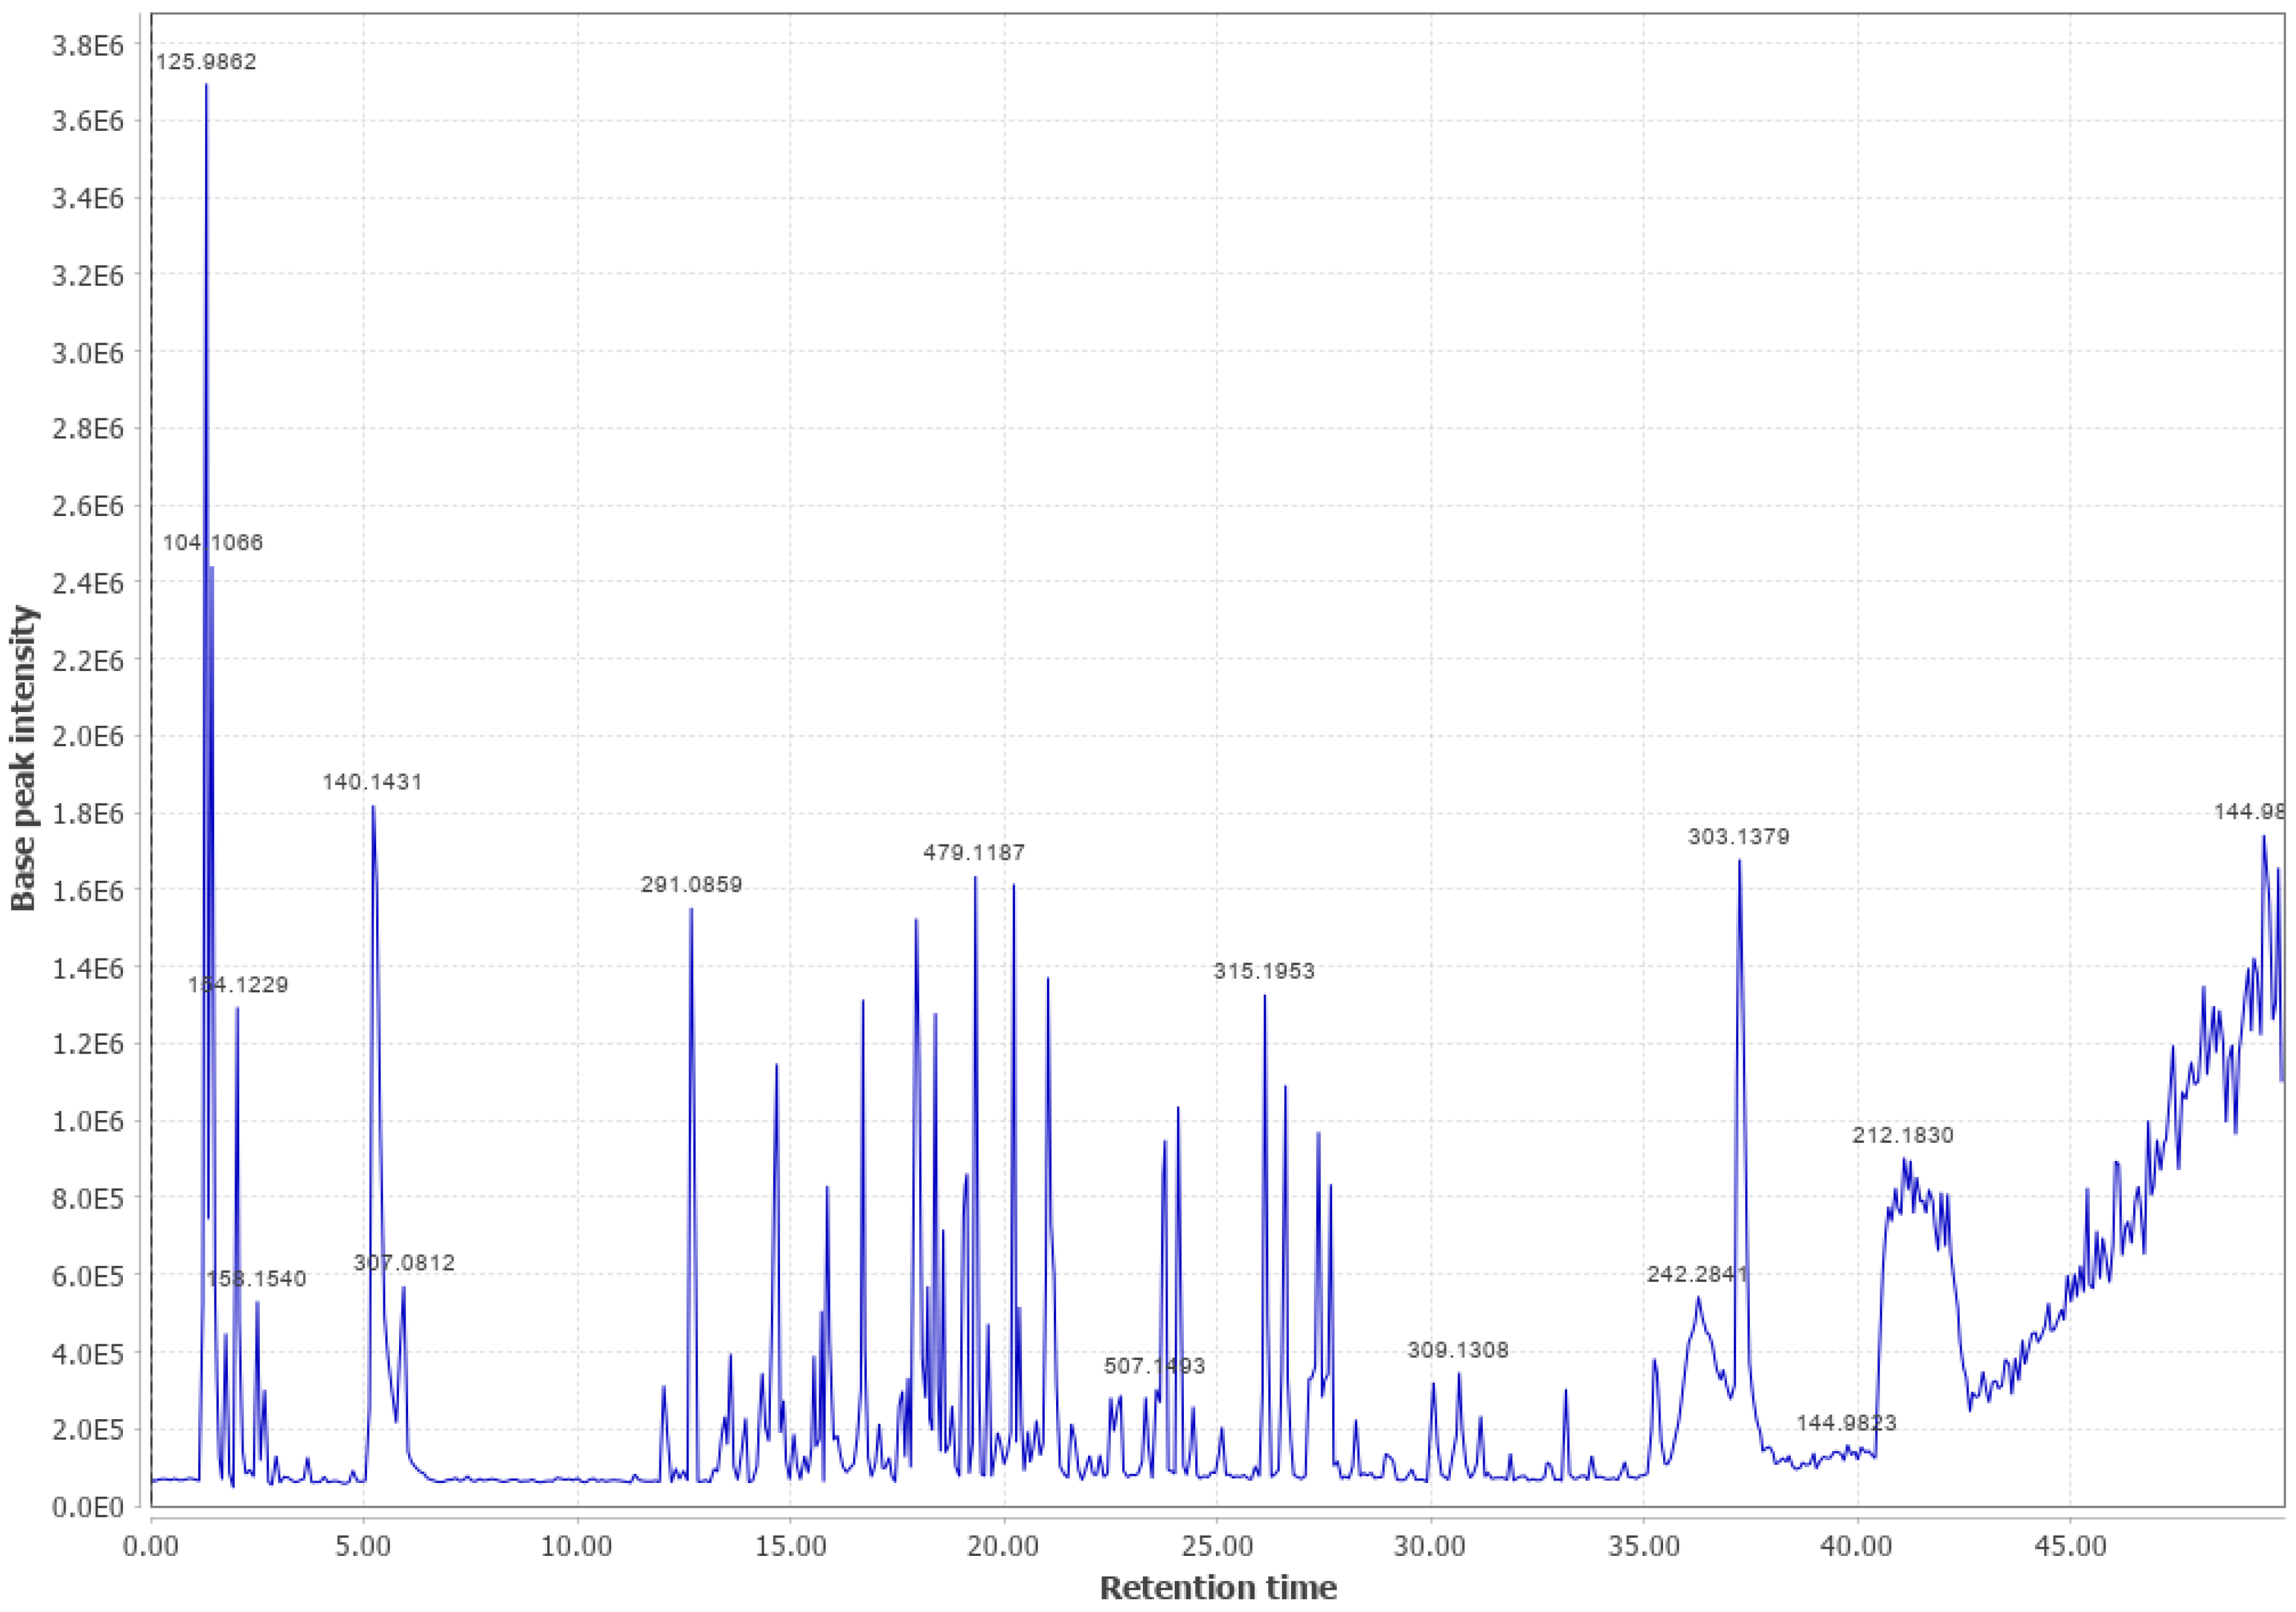Select the 212.1830 peak label
The width and height of the screenshot is (2296, 1612).
[1903, 1136]
